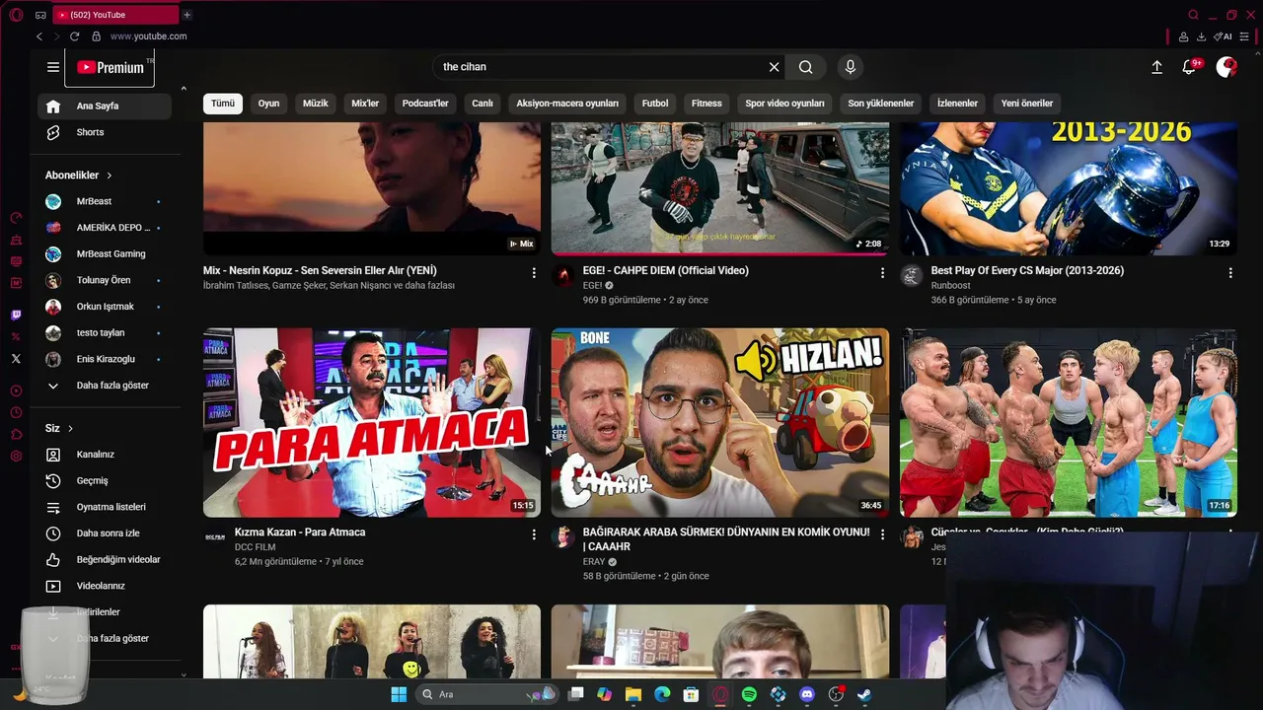Open Kanalınız in sidebar
Viewport: 1263px width, 710px height.
tap(105, 455)
